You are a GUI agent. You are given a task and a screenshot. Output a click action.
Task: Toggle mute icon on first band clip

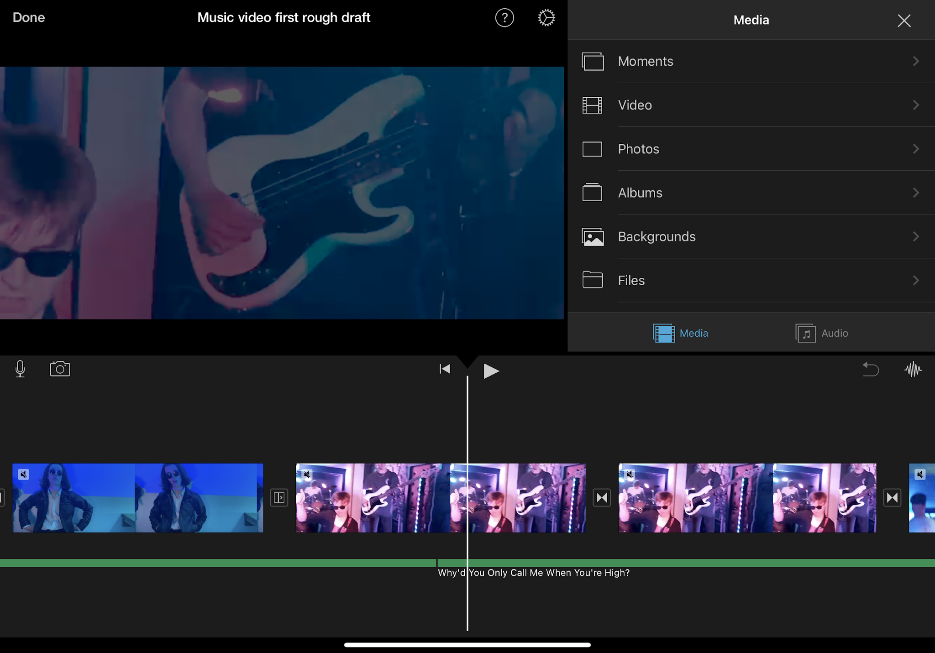307,475
